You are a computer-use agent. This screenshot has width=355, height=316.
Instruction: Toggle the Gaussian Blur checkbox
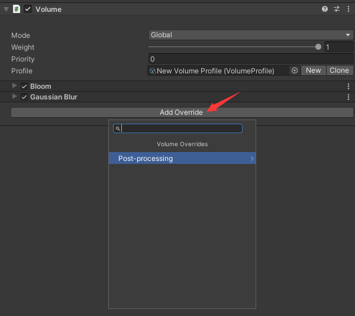24,97
